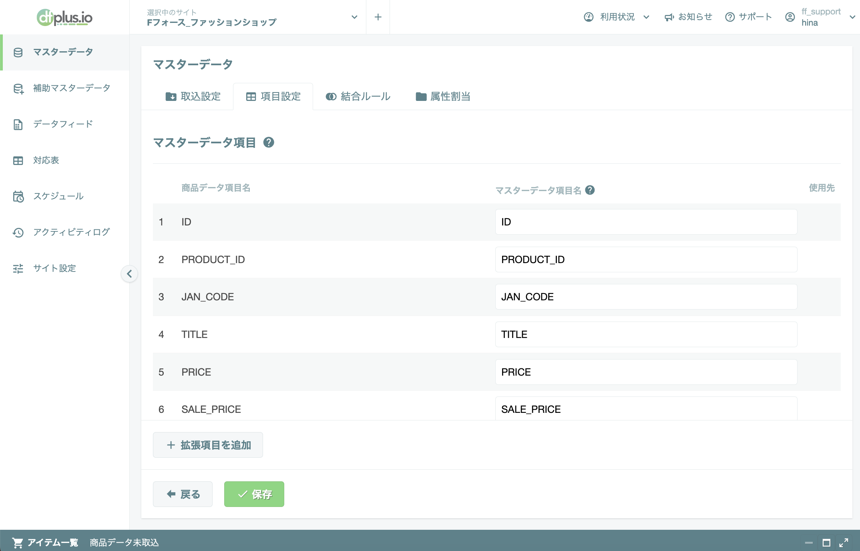The height and width of the screenshot is (551, 860).
Task: Click the JAN_CODE master data name field
Action: [646, 297]
